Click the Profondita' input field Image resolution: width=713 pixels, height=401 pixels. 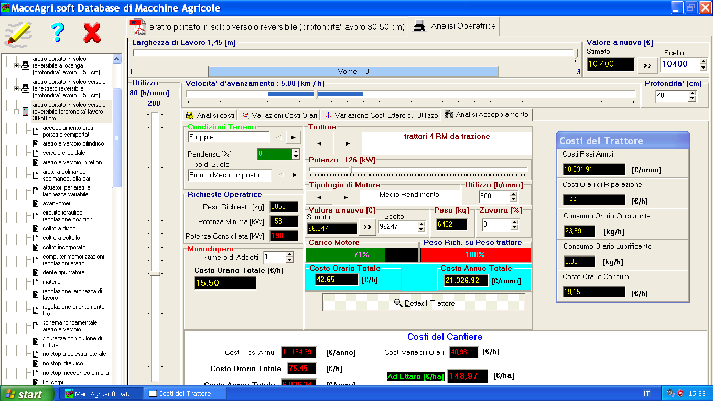(x=672, y=96)
